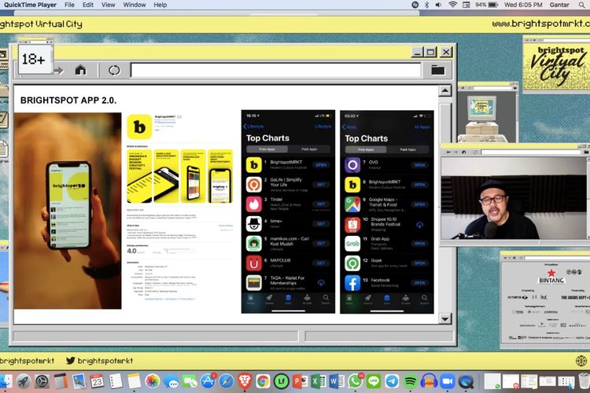Click the 18+ rating badge

coord(34,59)
